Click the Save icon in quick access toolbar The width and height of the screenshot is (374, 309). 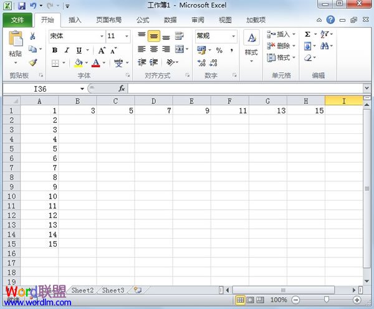pos(21,6)
